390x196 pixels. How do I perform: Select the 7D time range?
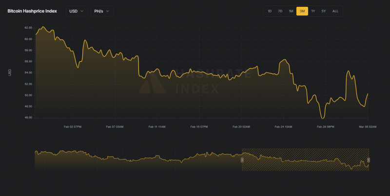280,11
